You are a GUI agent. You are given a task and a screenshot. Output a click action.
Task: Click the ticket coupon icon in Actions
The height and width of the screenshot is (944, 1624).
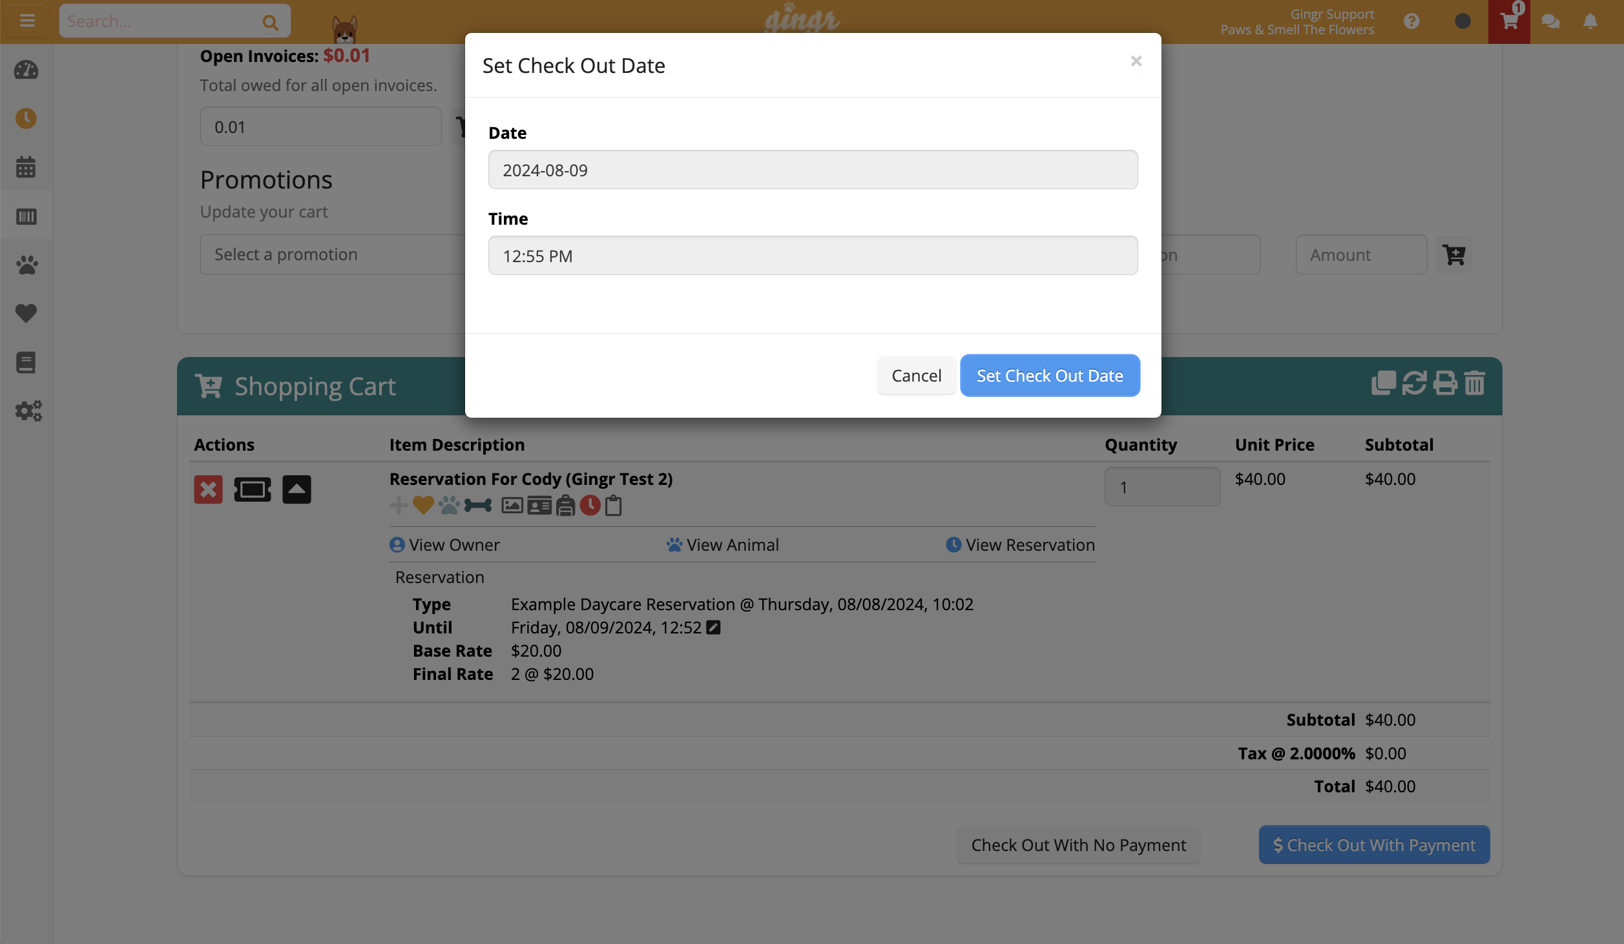253,489
